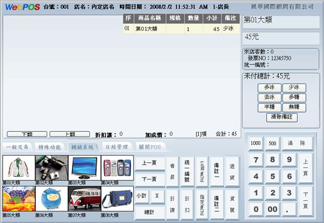
Task: Select the blue plush toy image 第06大類
Action: pyautogui.click(x=52, y=199)
